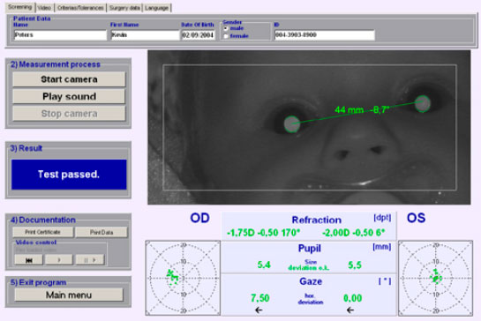This screenshot has height=321, width=481.
Task: Rewind the video to the start
Action: click(x=29, y=260)
